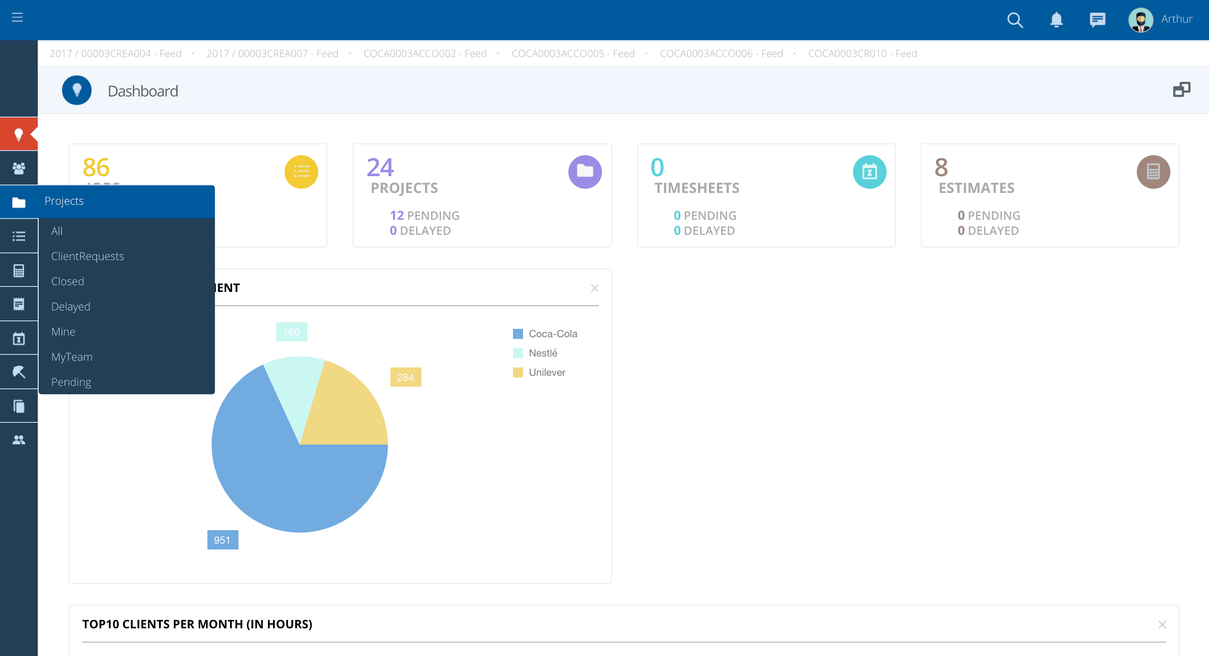Screen dimensions: 1209x656
Task: Toggle Nestlé series in chart legend
Action: click(542, 353)
